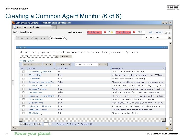Check the Workload Monitors row checkbox
The image size is (184, 138).
click(24, 110)
